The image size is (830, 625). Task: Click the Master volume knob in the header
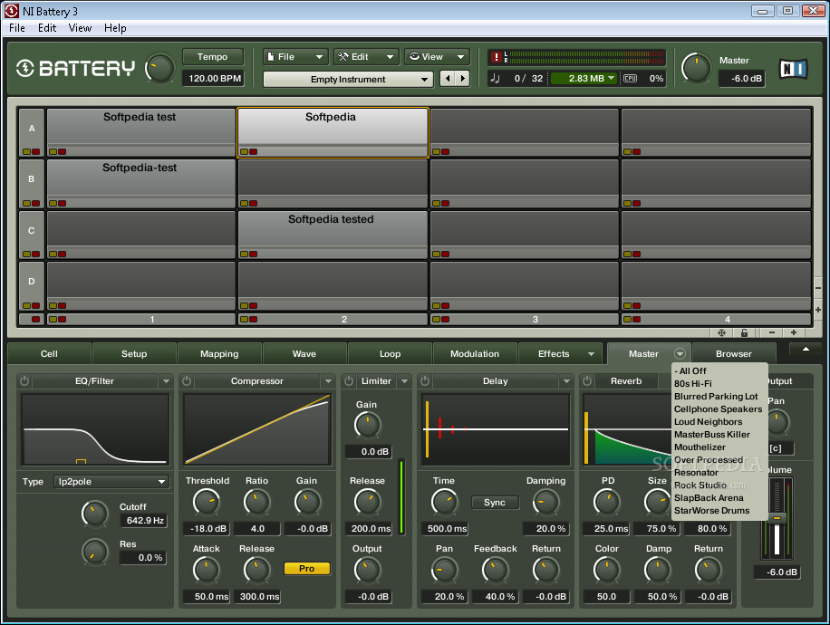[696, 68]
